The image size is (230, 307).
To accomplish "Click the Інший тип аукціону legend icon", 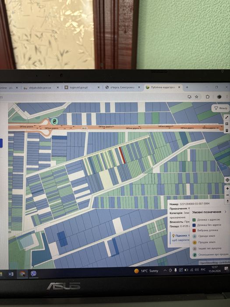I will coord(195,249).
